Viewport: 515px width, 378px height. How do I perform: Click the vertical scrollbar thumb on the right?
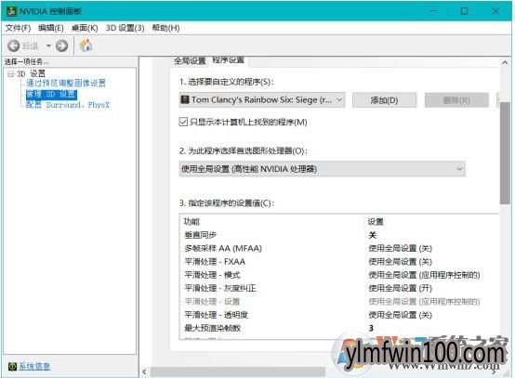coord(505,153)
